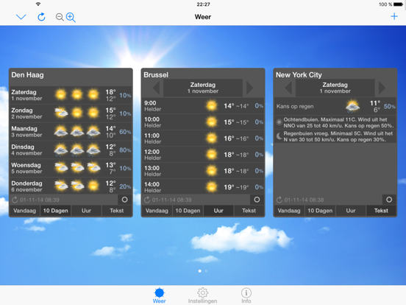This screenshot has width=406, height=305.
Task: Tap the 10:00 Helder row in Brussel
Action: point(203,122)
